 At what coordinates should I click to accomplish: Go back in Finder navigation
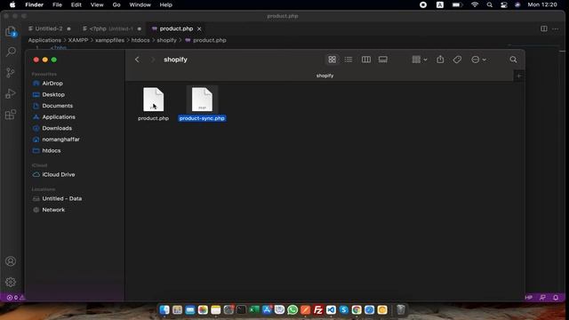[137, 60]
